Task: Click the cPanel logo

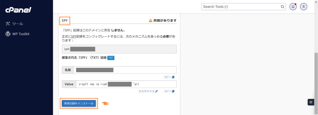Action: click(18, 10)
